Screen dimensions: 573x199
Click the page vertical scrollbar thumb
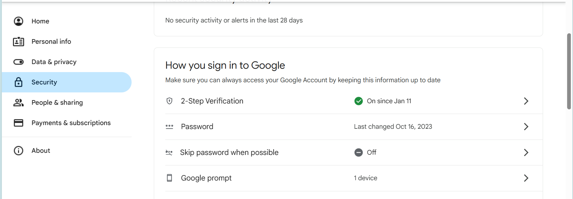569,71
